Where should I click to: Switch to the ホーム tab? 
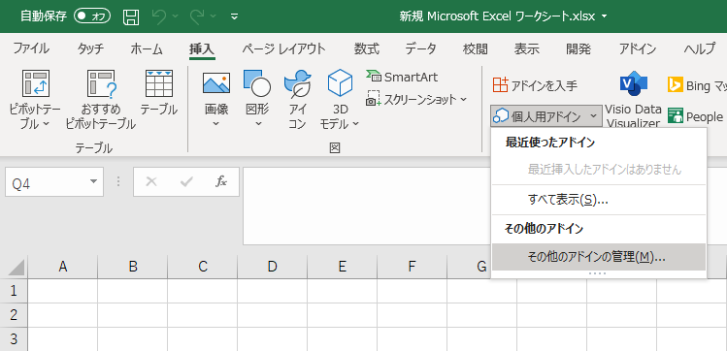coord(147,48)
